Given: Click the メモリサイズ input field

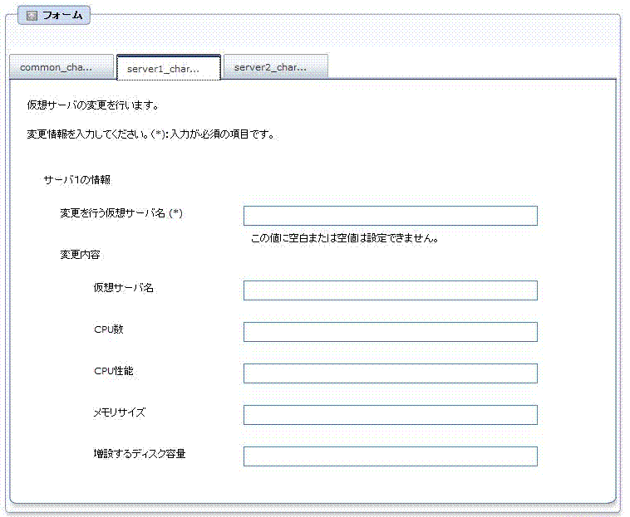Looking at the screenshot, I should click(390, 415).
